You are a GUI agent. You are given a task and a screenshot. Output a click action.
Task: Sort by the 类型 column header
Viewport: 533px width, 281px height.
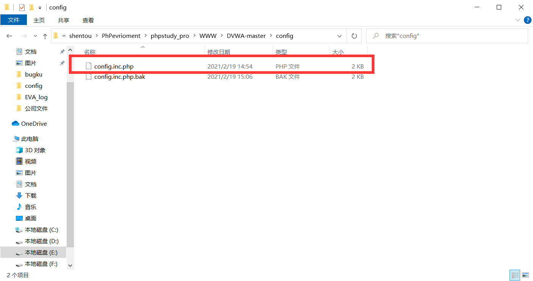tap(281, 52)
